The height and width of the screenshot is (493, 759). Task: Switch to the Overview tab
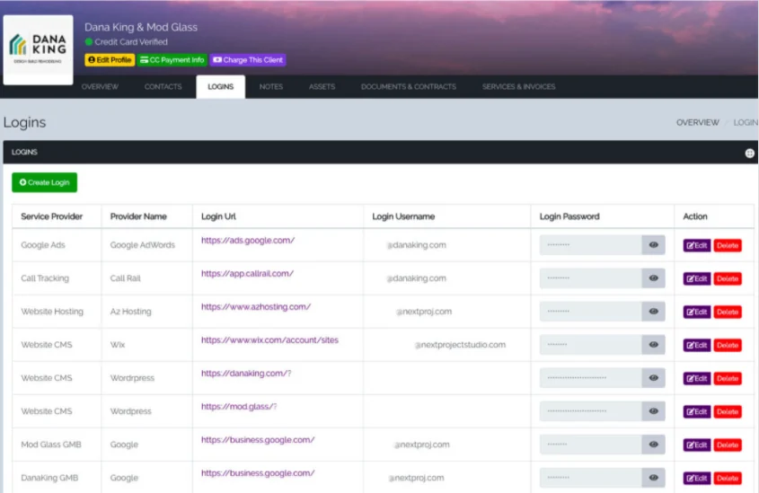tap(100, 86)
